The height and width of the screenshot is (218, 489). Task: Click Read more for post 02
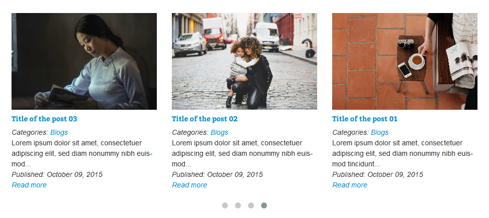(x=189, y=185)
